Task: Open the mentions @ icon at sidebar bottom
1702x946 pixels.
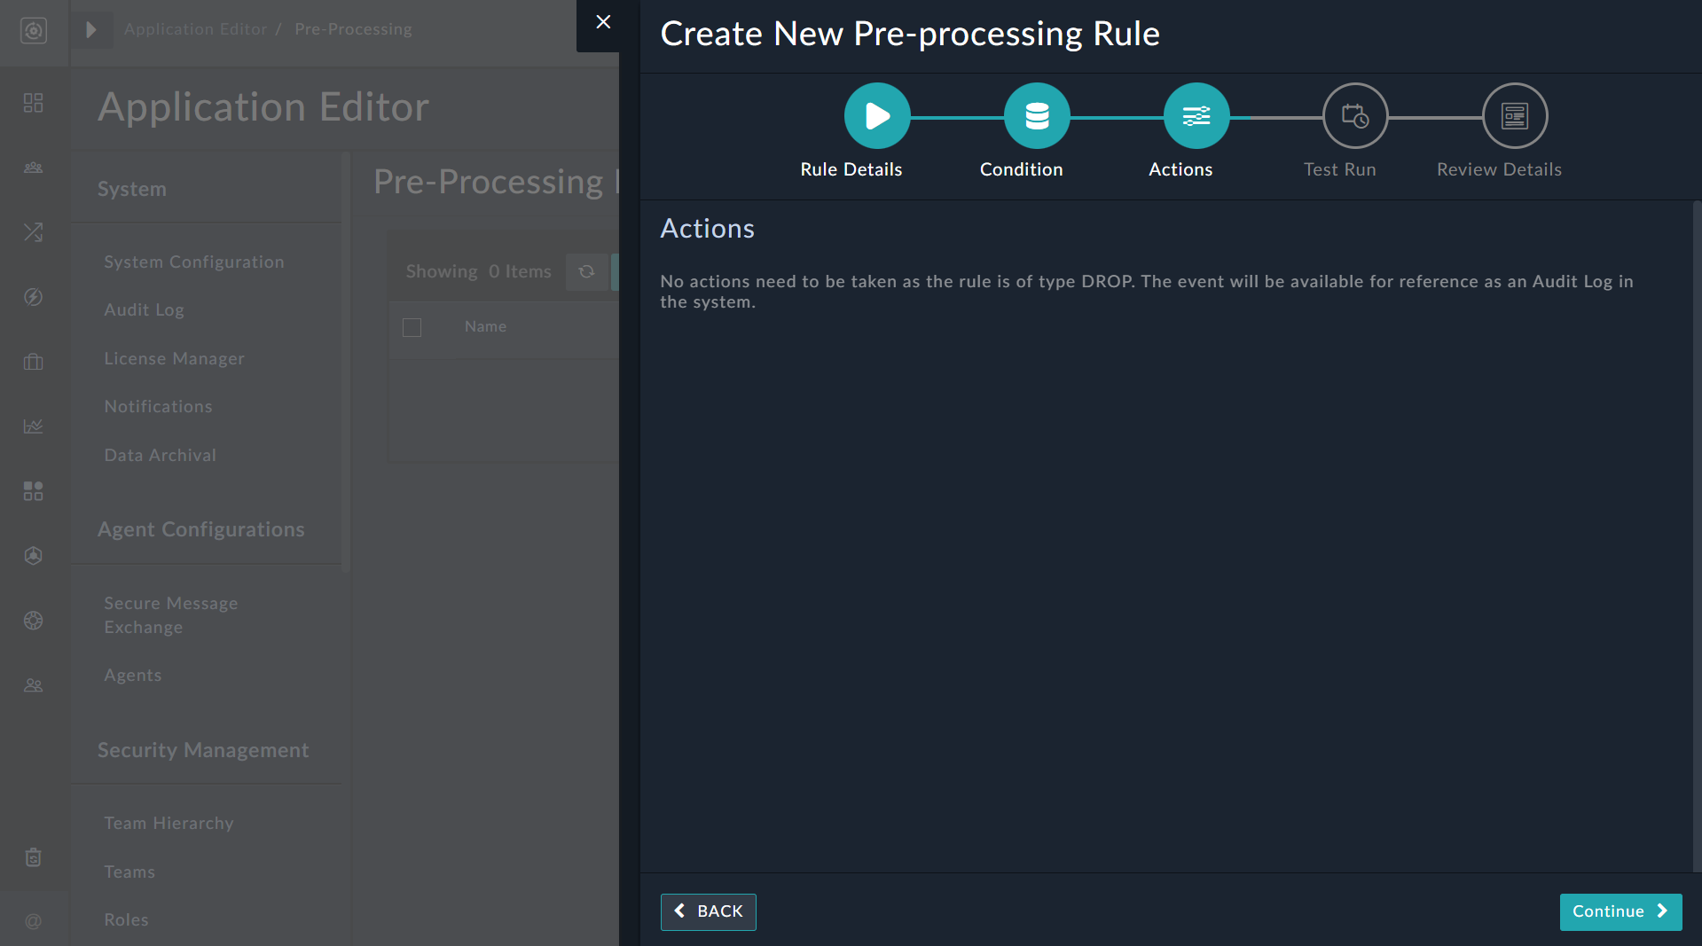Action: coord(33,921)
